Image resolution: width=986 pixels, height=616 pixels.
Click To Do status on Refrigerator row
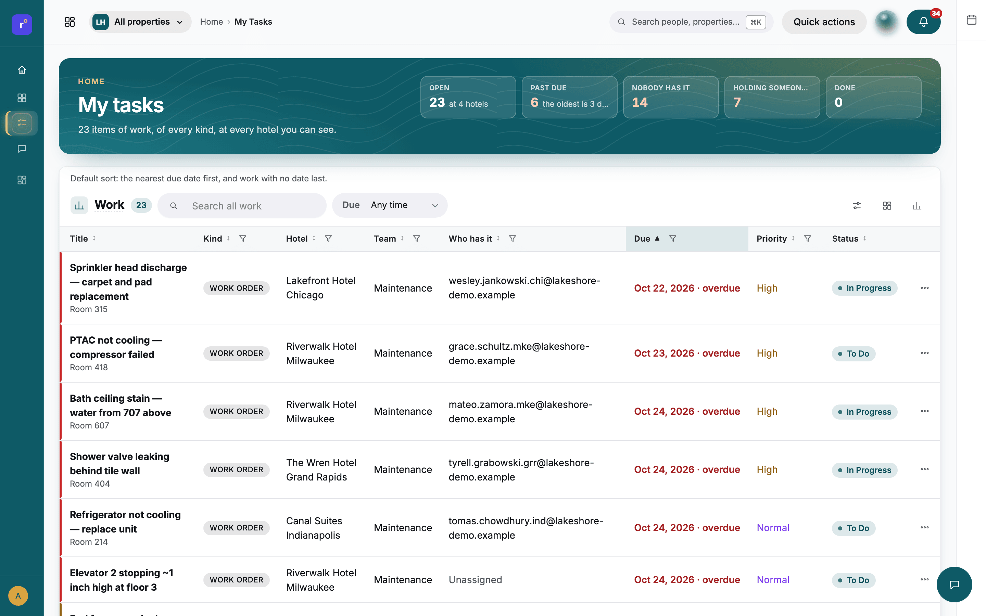854,528
